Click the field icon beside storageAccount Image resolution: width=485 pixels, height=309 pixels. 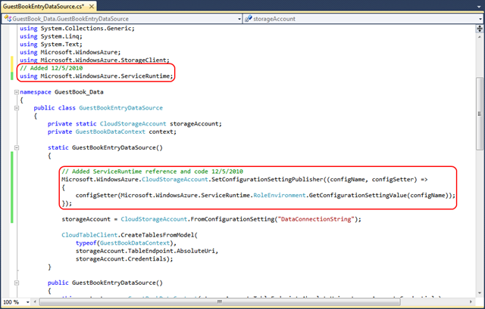click(248, 19)
